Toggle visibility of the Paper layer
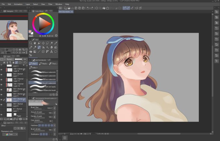This screenshot has height=141, width=220. (x=1, y=115)
